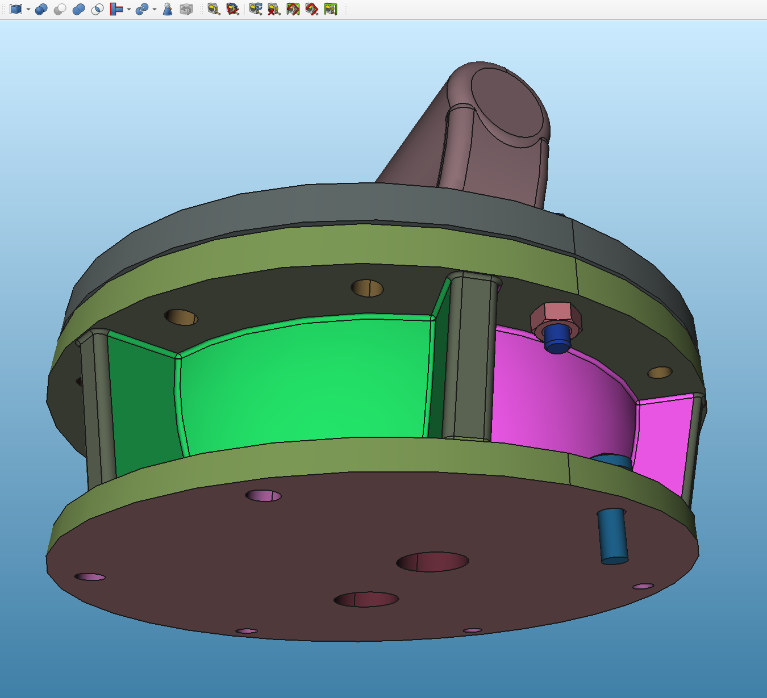Click the grayed-out Defeaturing icon

coord(186,9)
